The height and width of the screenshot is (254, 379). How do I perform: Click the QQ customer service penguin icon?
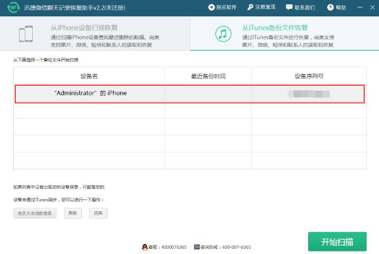[x=144, y=247]
